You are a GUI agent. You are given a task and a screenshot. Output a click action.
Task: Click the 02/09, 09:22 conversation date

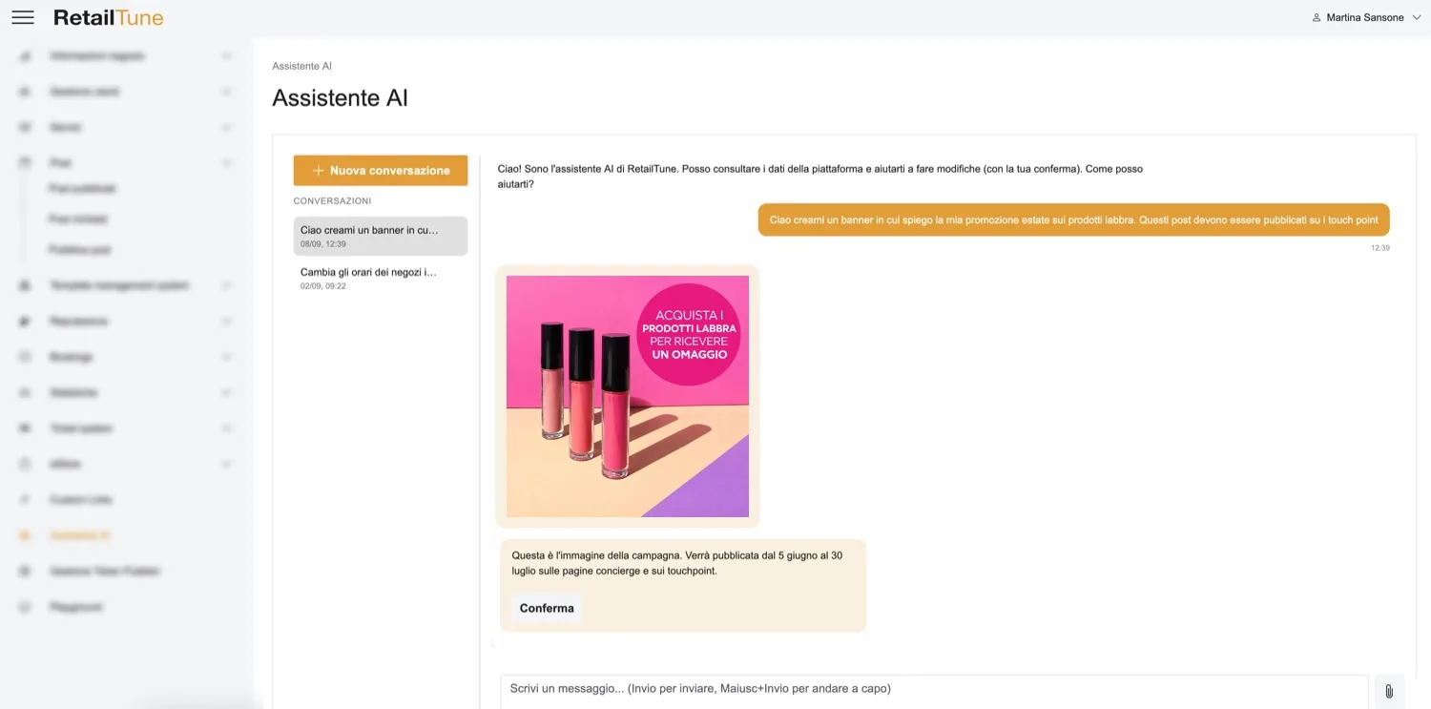click(x=323, y=286)
